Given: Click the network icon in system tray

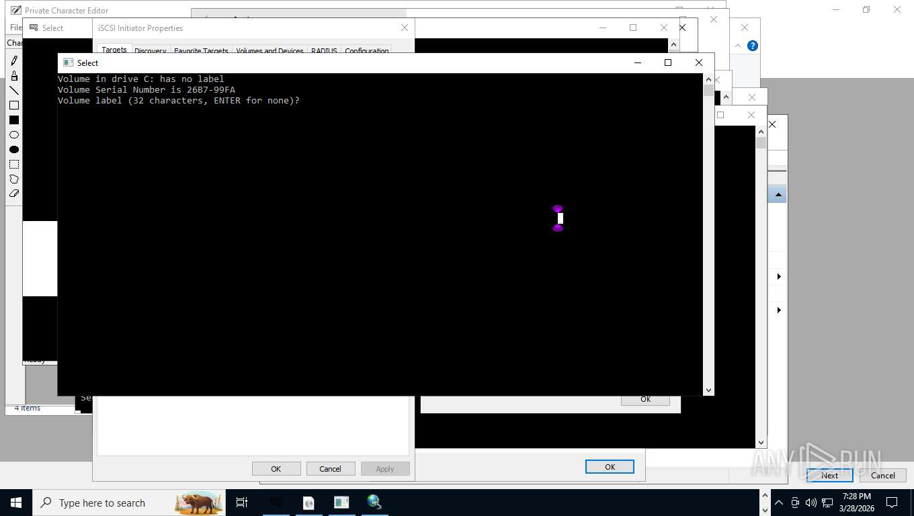Looking at the screenshot, I should (x=827, y=503).
